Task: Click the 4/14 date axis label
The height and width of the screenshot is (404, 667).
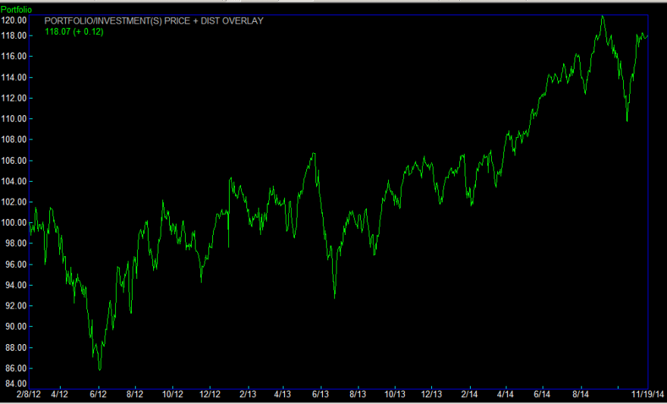Action: pos(506,395)
